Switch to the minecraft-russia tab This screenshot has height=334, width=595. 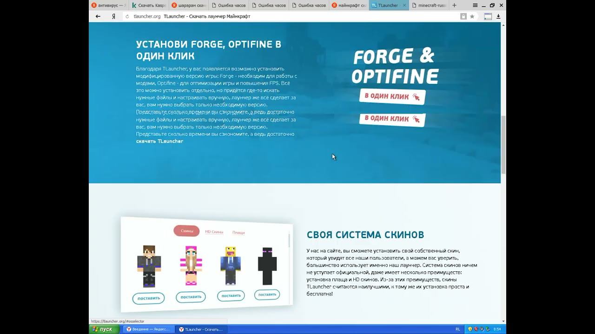pos(429,5)
